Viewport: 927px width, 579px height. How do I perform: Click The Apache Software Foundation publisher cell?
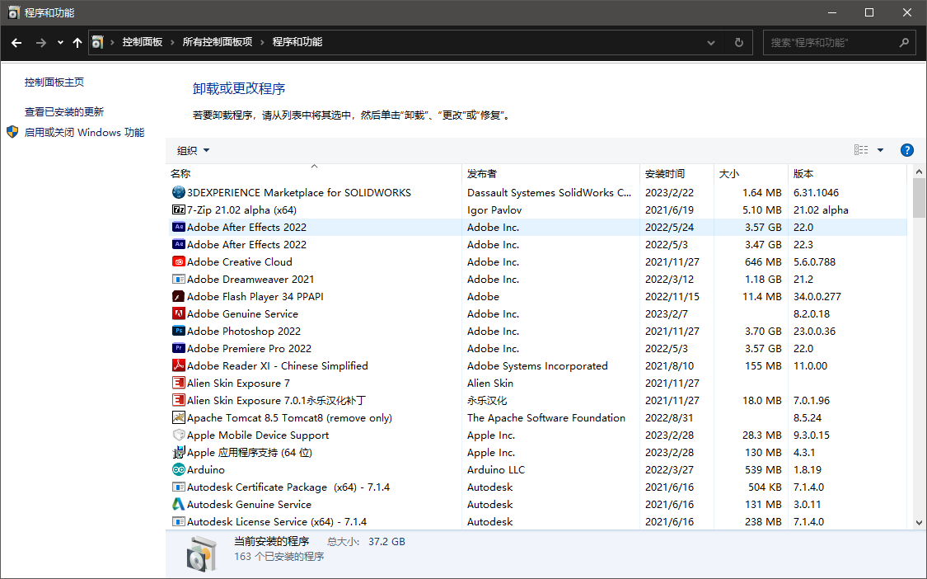(x=546, y=417)
